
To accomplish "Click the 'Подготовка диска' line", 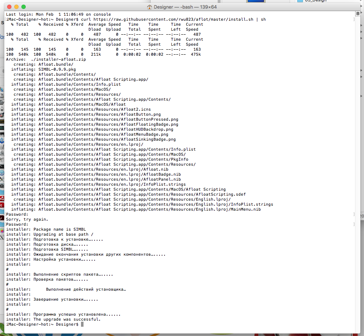I will pos(47,245).
